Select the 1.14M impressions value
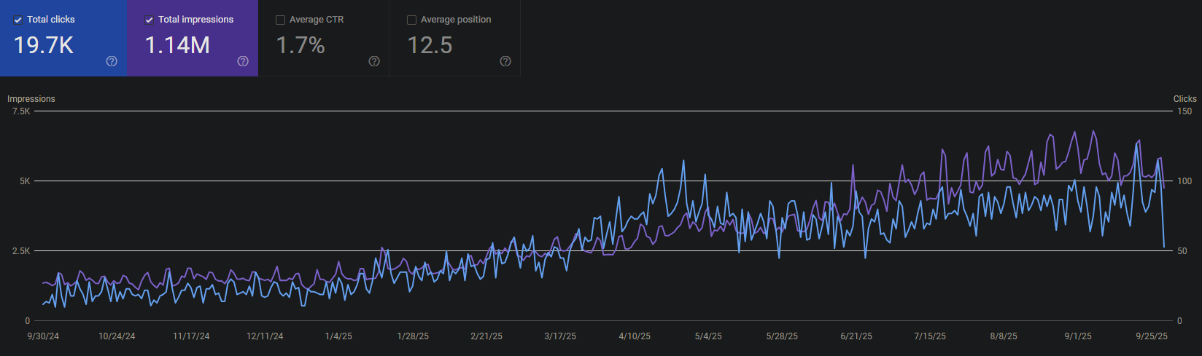This screenshot has width=1202, height=356. (177, 45)
